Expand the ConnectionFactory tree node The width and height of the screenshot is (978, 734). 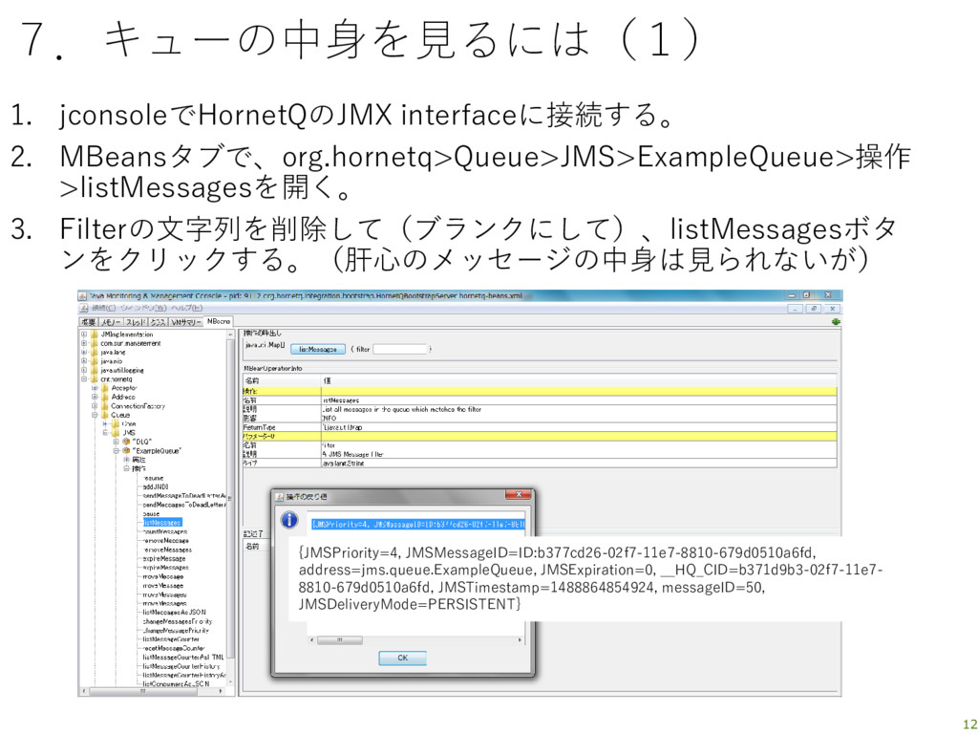[95, 405]
